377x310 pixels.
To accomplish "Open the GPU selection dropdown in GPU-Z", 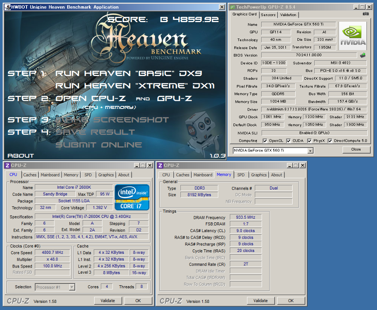I will 310,151.
